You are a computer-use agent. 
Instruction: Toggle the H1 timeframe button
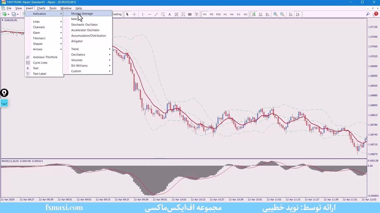click(225, 14)
